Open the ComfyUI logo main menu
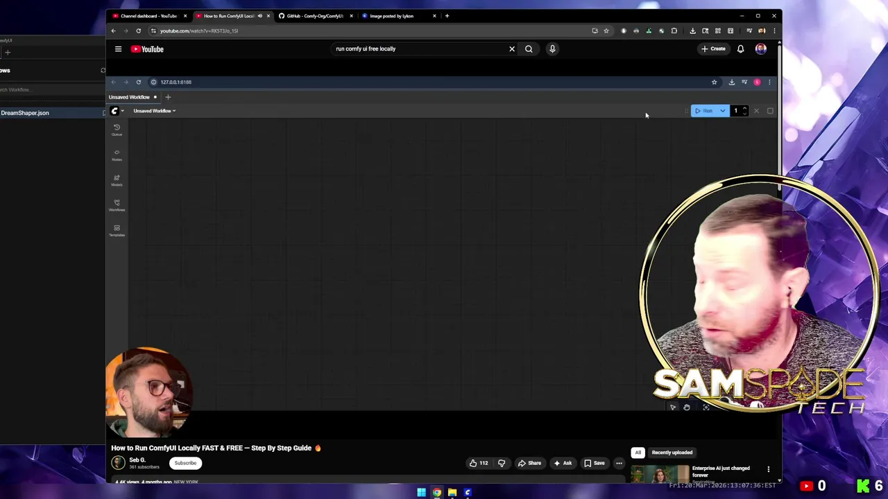Screen dimensions: 888x499 (x=117, y=111)
